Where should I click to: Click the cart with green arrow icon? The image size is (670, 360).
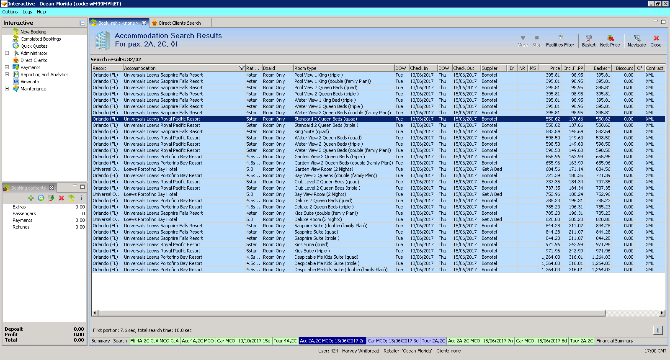coord(51,198)
